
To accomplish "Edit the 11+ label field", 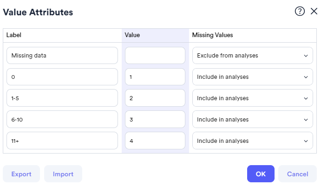I will (62, 141).
